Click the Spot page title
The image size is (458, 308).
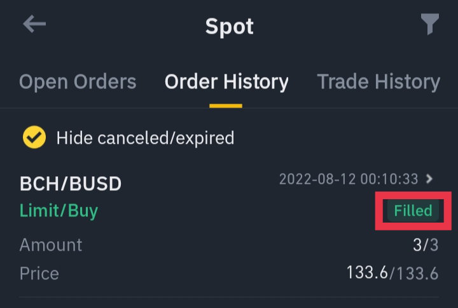pos(229,27)
